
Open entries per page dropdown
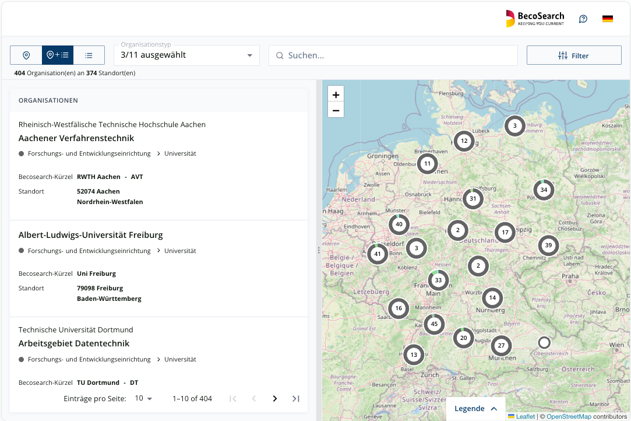144,398
